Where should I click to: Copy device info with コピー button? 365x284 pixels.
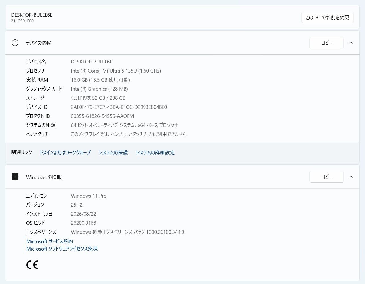[326, 43]
